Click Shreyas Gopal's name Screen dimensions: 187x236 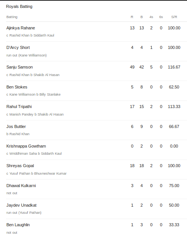point(20,166)
